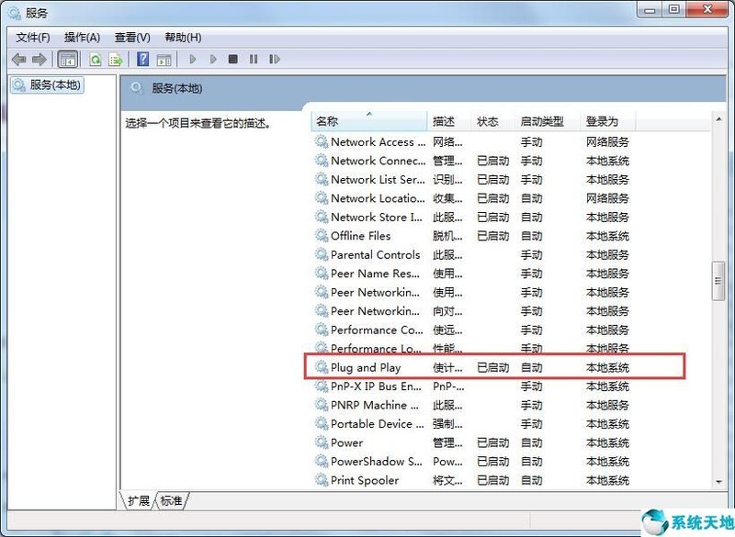This screenshot has width=735, height=537.
Task: Click the 服务(本地) tree item
Action: [x=46, y=84]
